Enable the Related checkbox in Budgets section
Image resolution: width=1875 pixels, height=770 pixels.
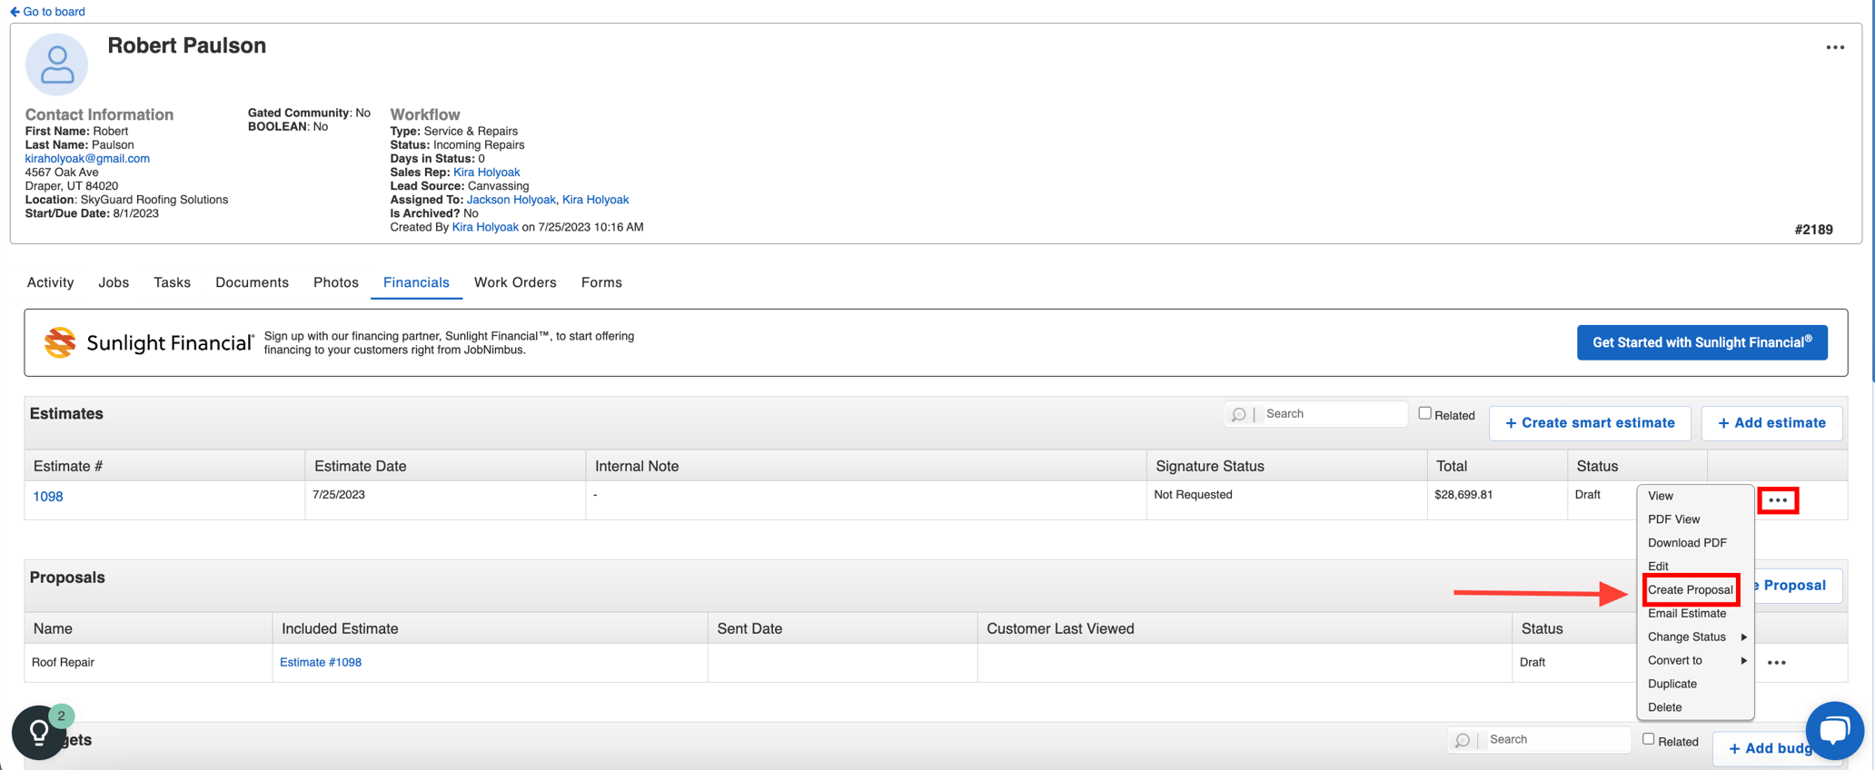pos(1648,739)
